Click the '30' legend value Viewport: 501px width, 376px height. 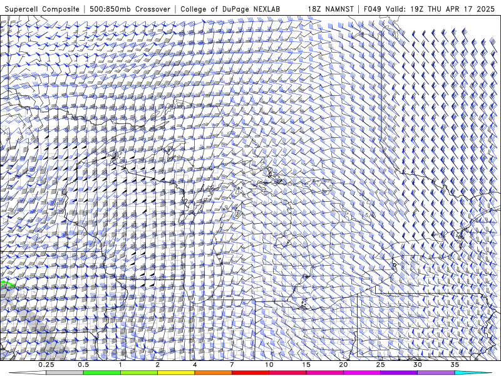[x=417, y=365]
